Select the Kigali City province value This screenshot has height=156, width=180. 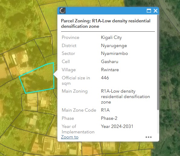(x=111, y=37)
